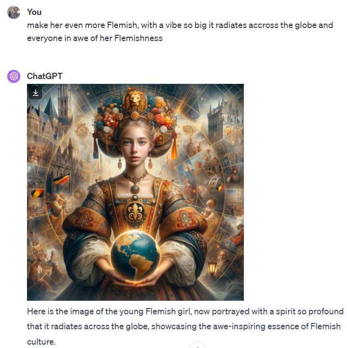The height and width of the screenshot is (348, 347).
Task: Click the scroll-to-bottom arrow button
Action: [x=198, y=345]
